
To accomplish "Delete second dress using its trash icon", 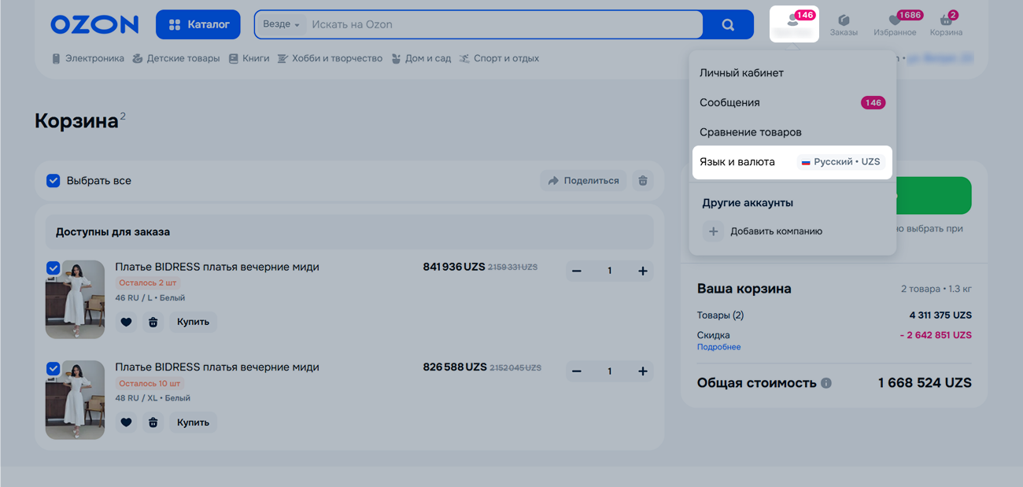I will coord(153,422).
